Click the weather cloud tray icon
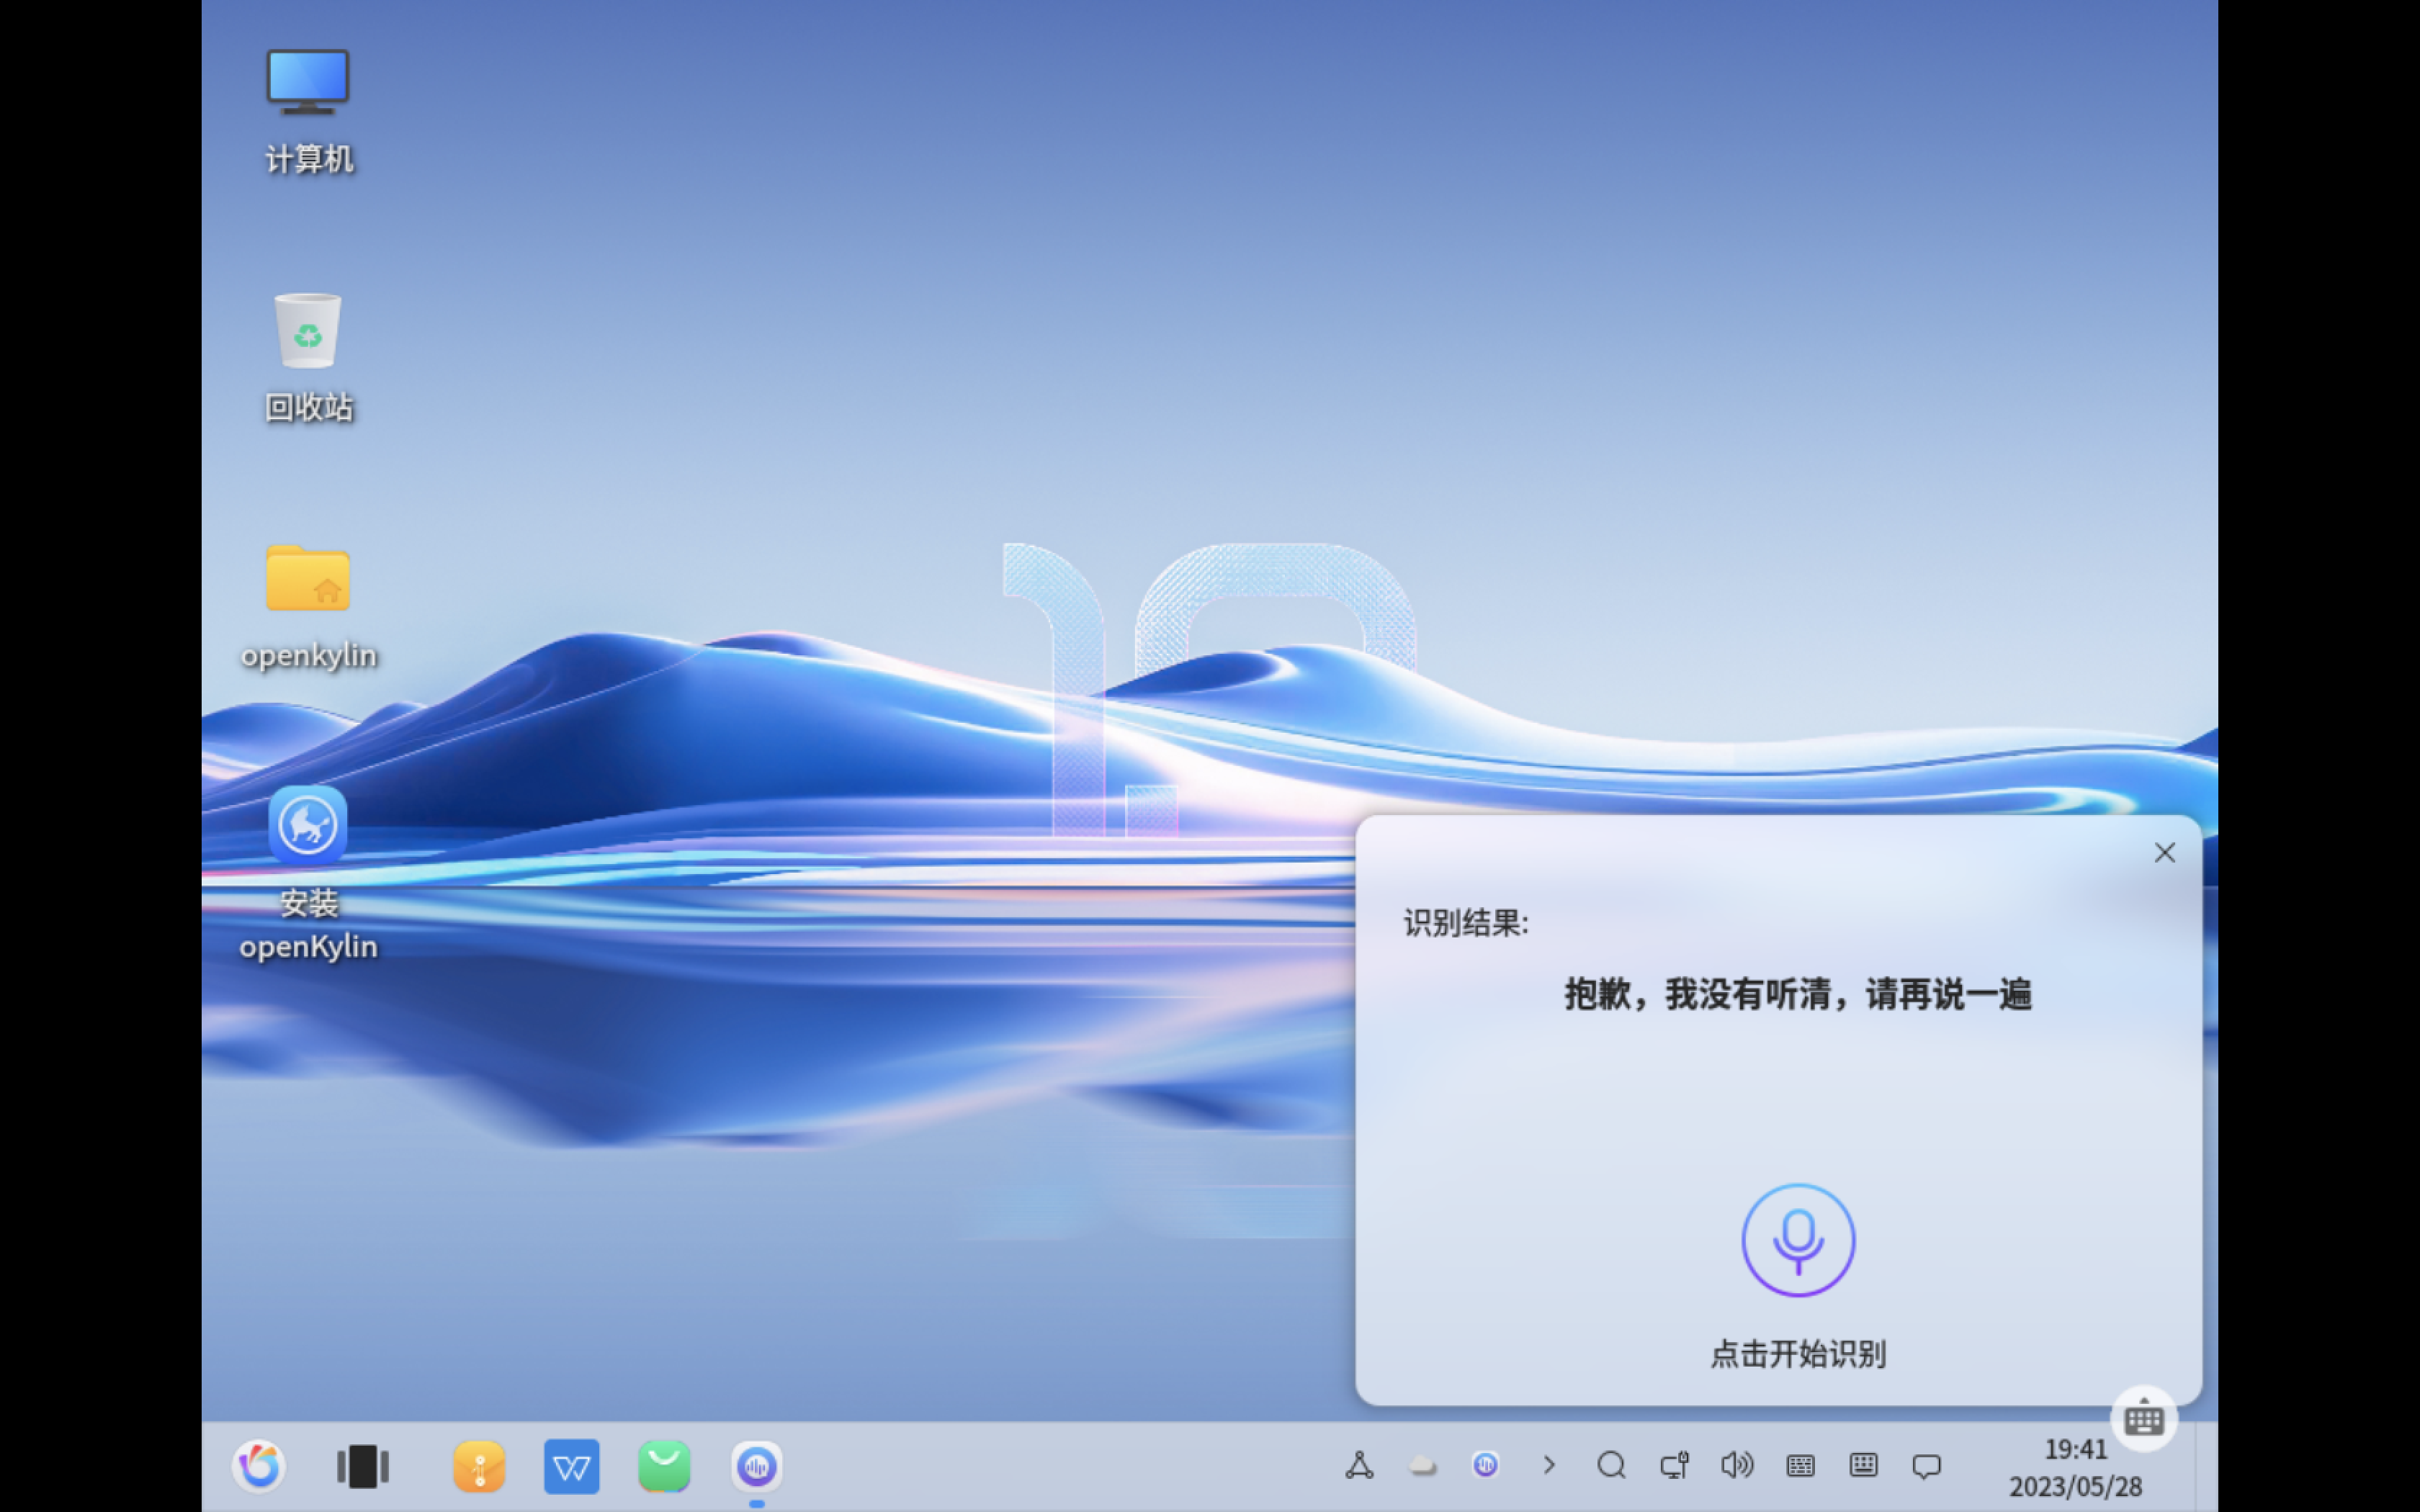Viewport: 2420px width, 1512px height. pyautogui.click(x=1422, y=1466)
